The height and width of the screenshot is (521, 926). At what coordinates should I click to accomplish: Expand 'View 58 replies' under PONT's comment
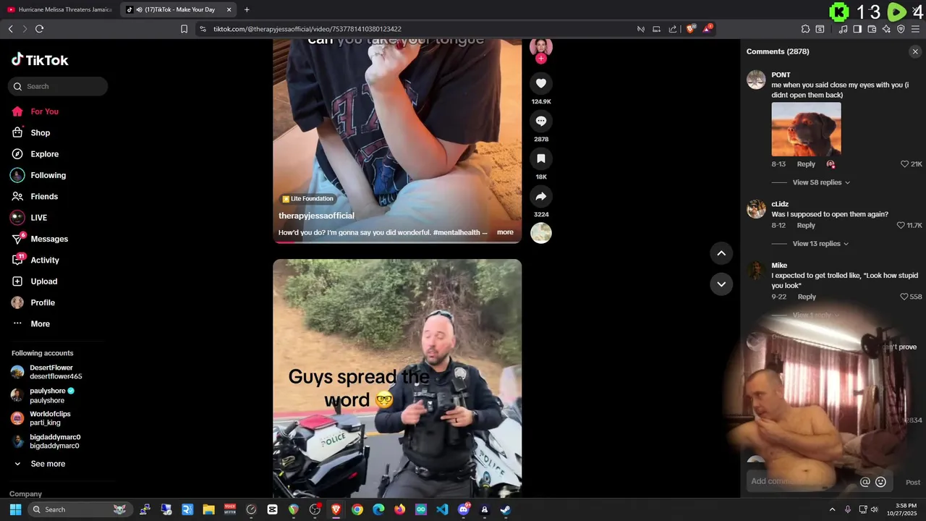(x=821, y=182)
